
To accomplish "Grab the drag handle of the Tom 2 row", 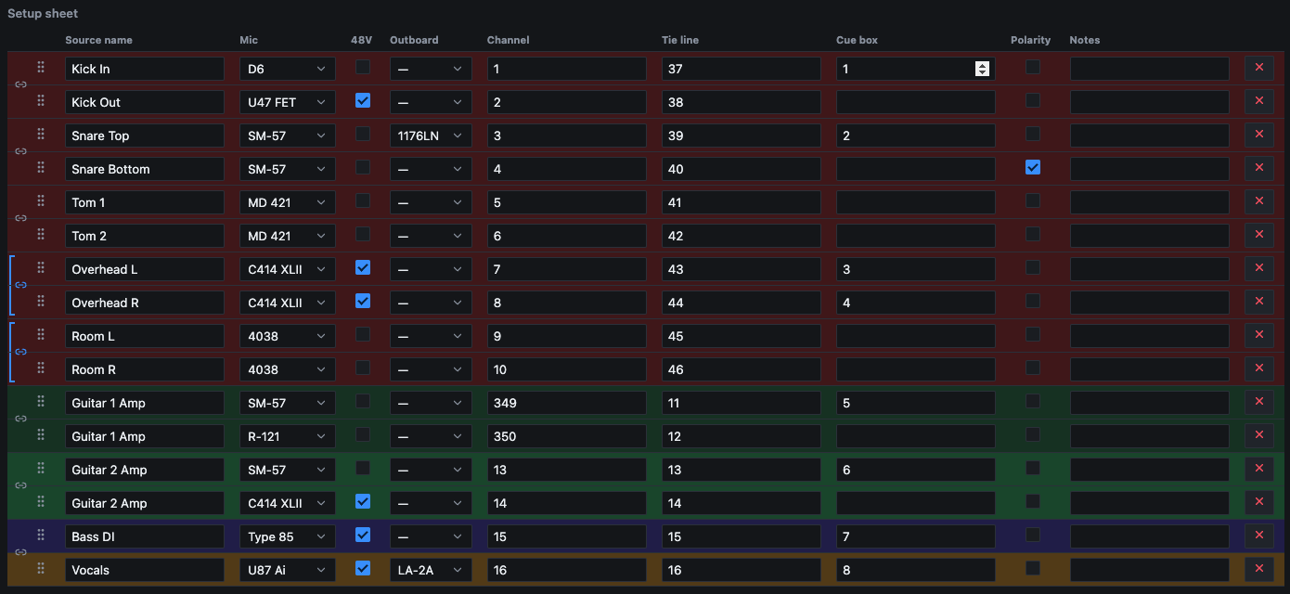I will click(41, 235).
